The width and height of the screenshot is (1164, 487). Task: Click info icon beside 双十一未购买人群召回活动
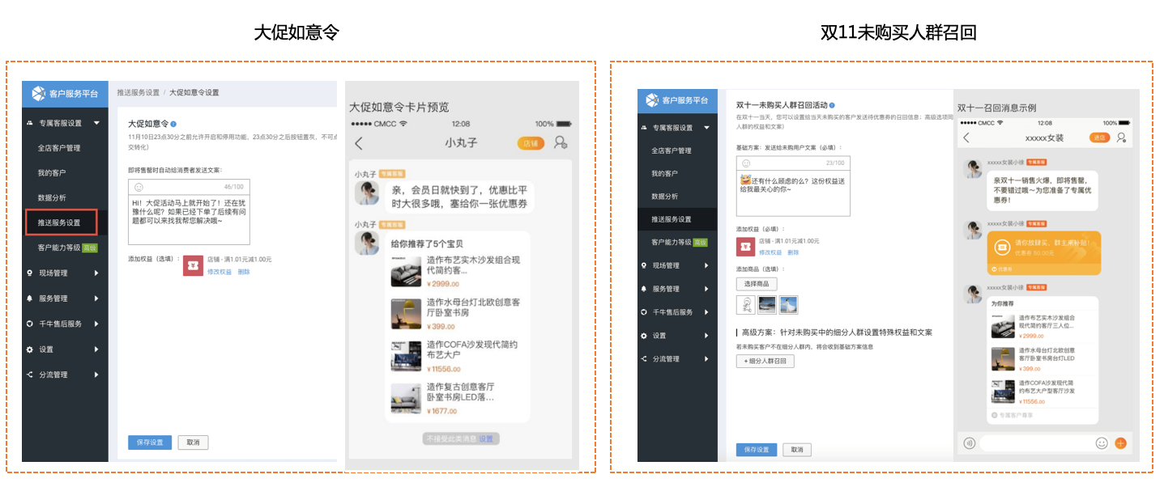(x=832, y=105)
